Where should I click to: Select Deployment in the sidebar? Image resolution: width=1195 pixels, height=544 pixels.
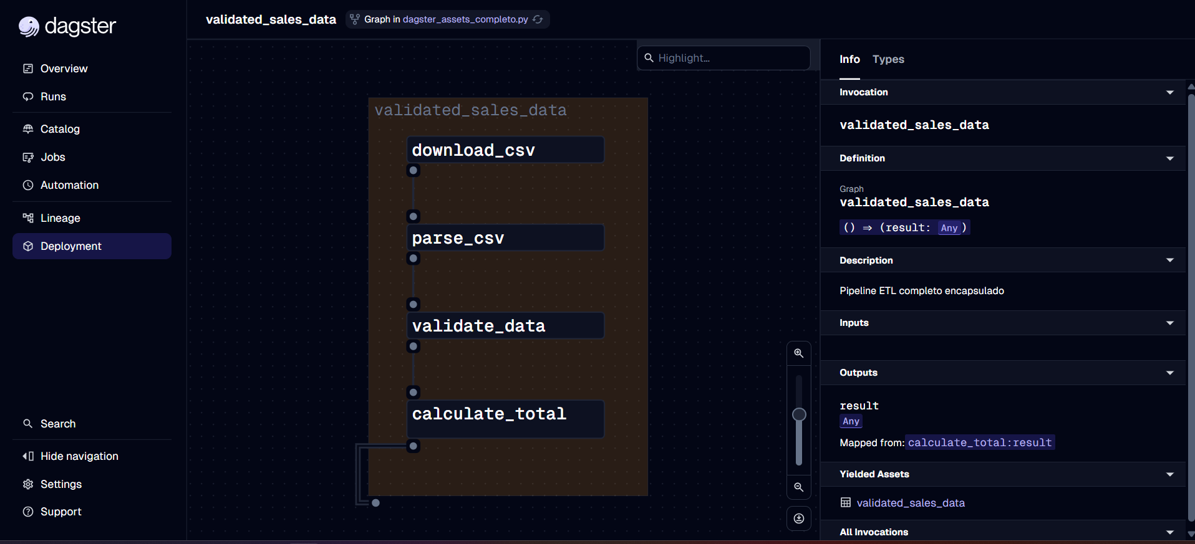coord(92,246)
